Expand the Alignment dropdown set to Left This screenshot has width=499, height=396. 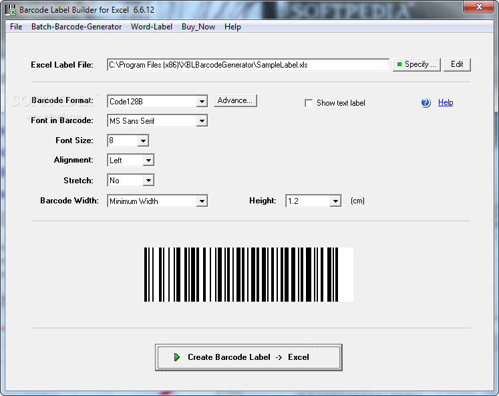coord(148,161)
